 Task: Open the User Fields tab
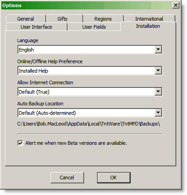tap(94, 27)
